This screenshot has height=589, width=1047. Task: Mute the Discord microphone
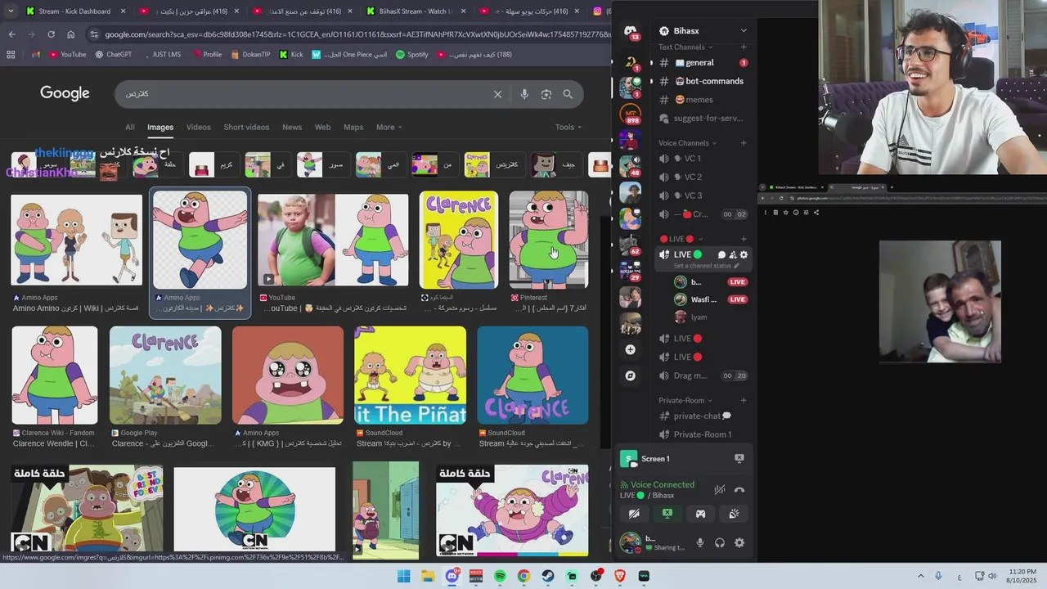pos(699,543)
